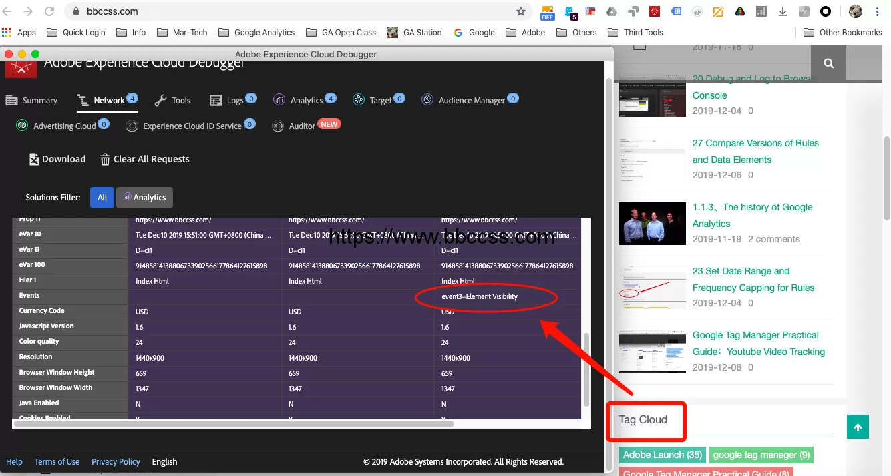Switch to the Logs tab
The width and height of the screenshot is (891, 476).
click(x=233, y=100)
